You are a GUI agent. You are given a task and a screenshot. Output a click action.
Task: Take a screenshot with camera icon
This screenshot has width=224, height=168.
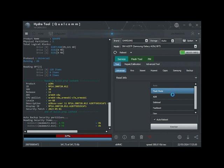[x=133, y=137]
